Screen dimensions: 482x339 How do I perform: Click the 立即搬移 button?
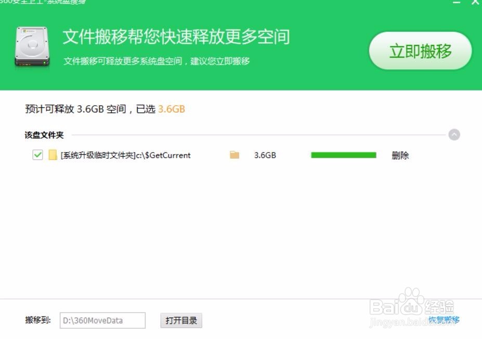(420, 51)
